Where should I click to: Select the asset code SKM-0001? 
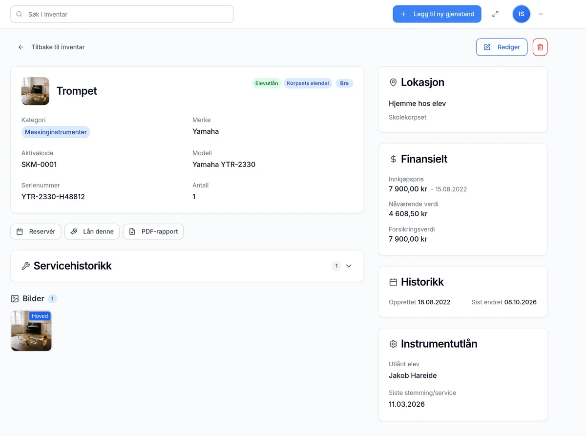pos(39,165)
